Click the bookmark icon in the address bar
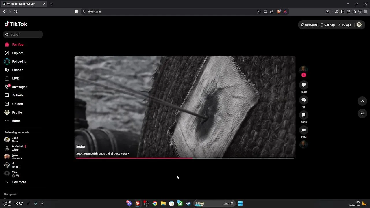 [76, 12]
